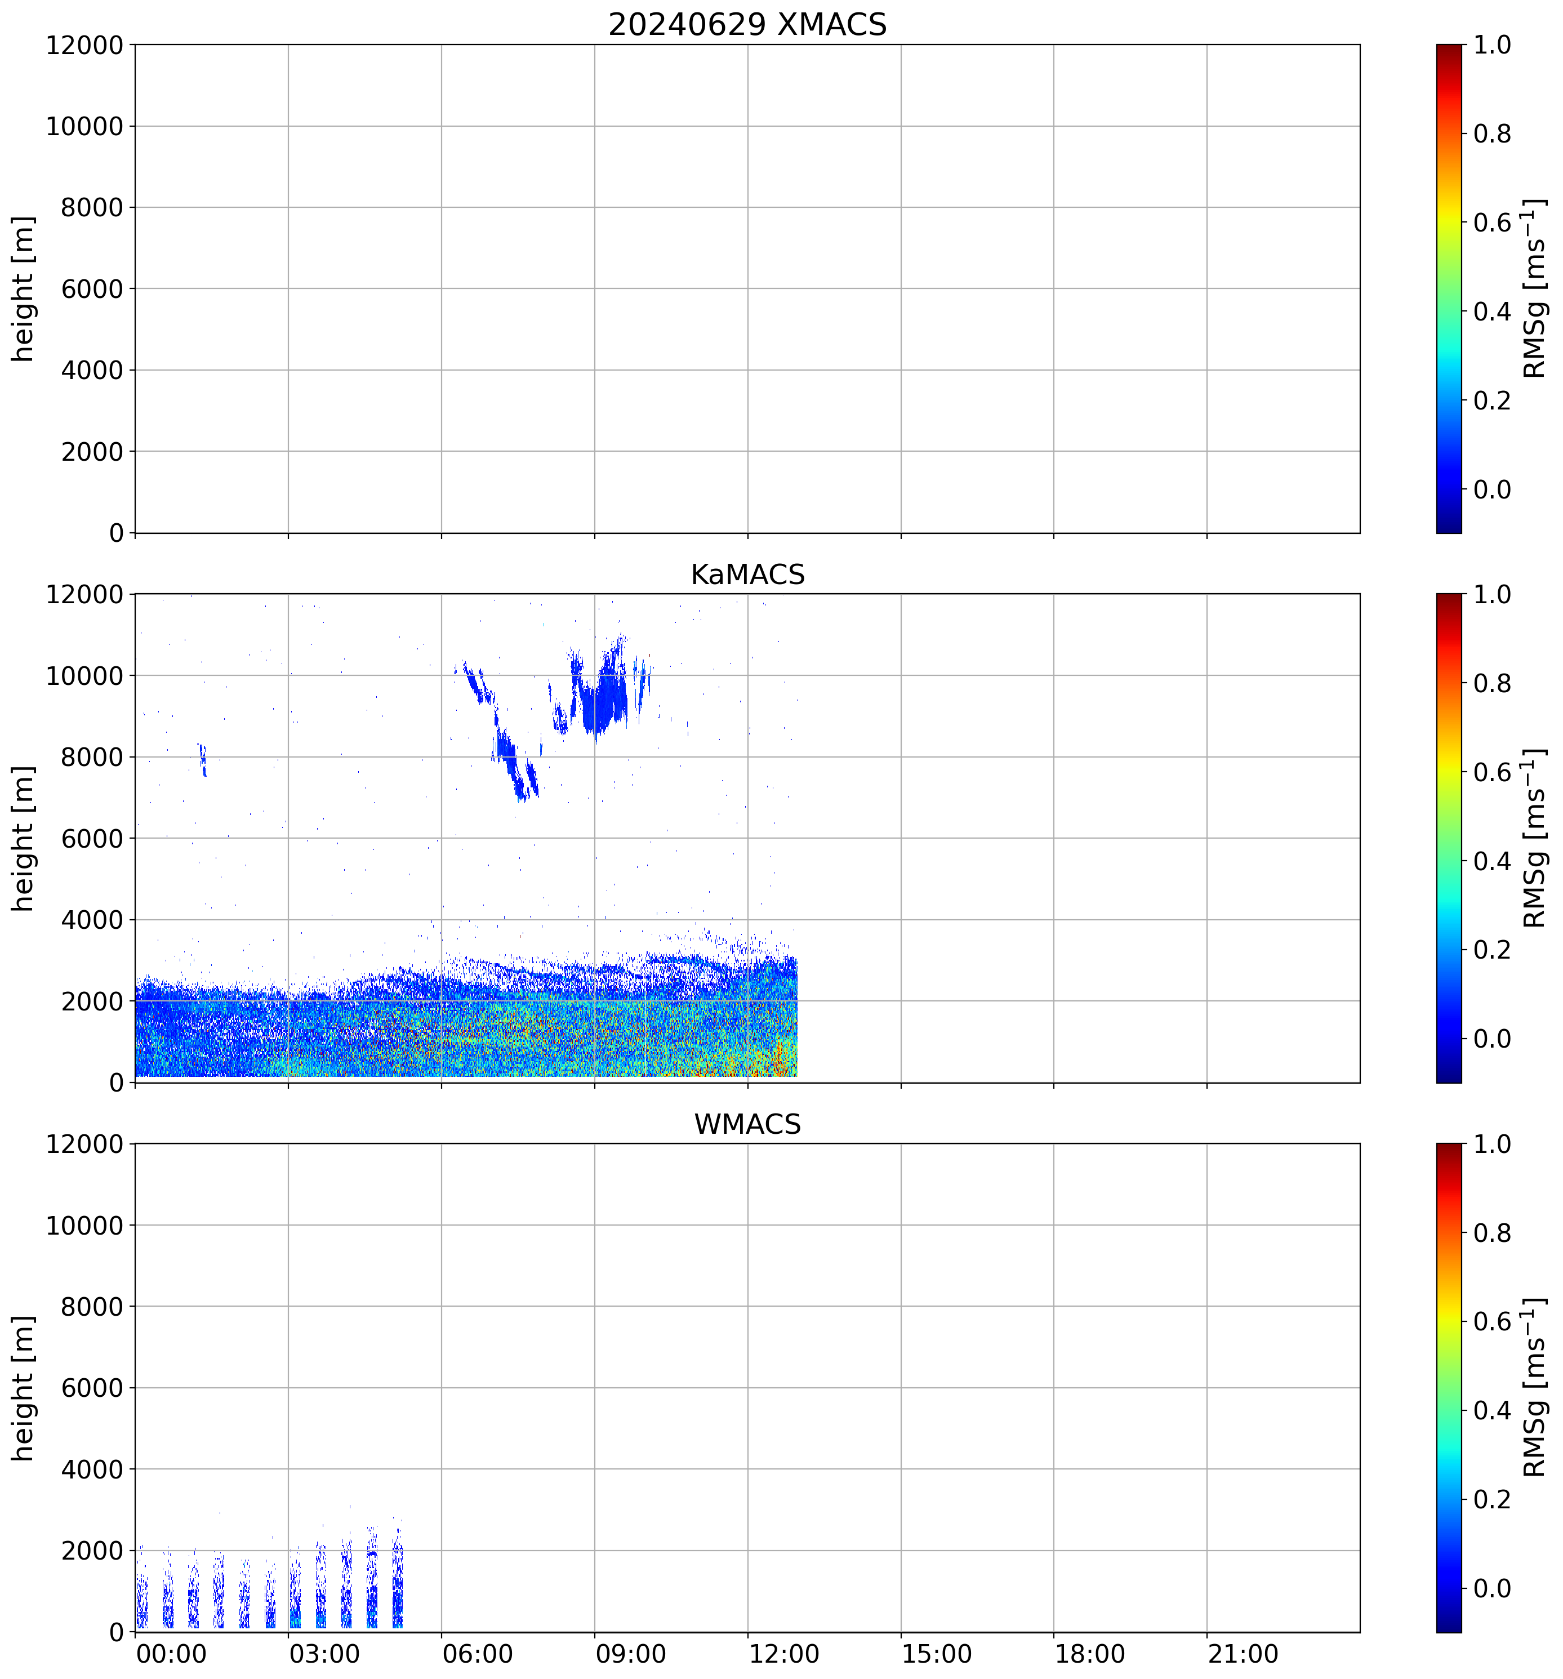1563x1679 pixels.
Task: Click the 12000 tick label in the XMACS panel
Action: click(x=84, y=46)
